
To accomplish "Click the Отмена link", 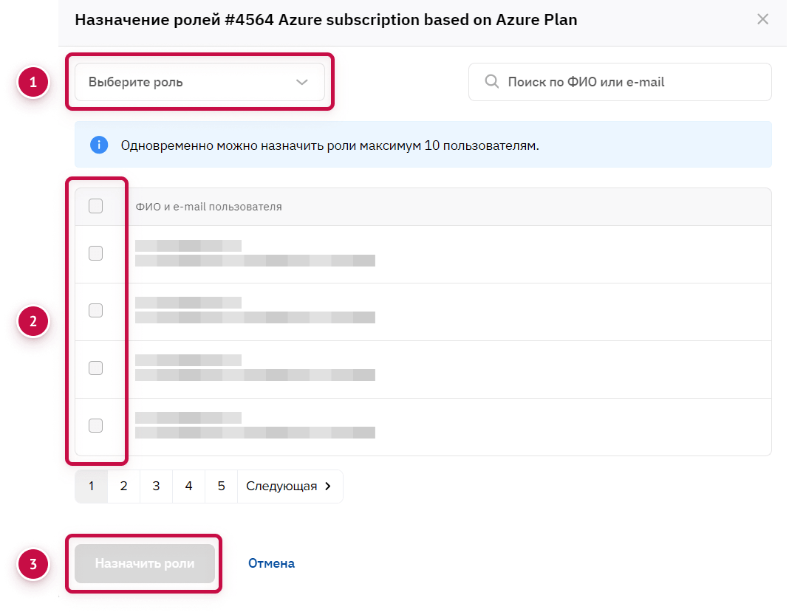I will click(x=271, y=564).
